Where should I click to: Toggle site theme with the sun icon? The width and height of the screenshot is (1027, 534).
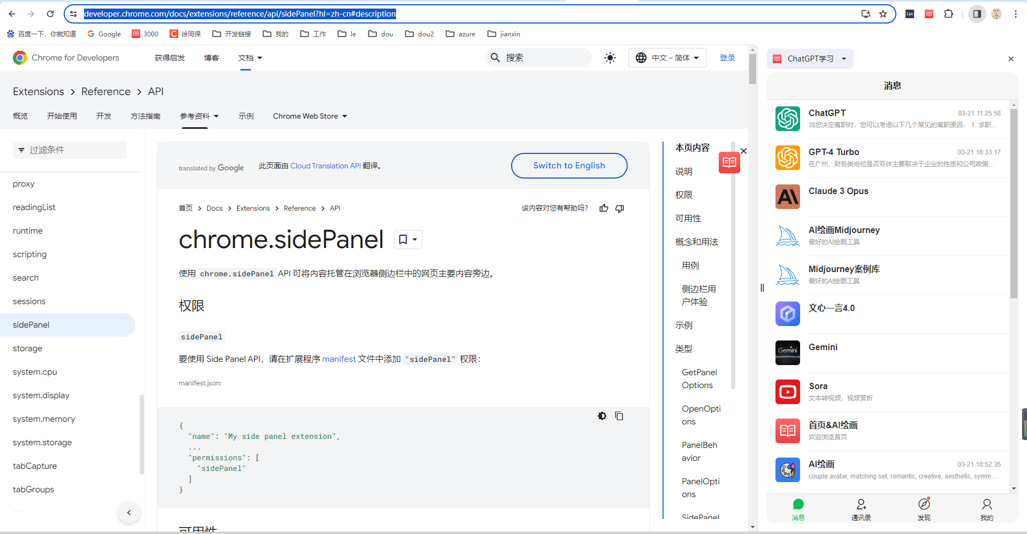click(610, 57)
